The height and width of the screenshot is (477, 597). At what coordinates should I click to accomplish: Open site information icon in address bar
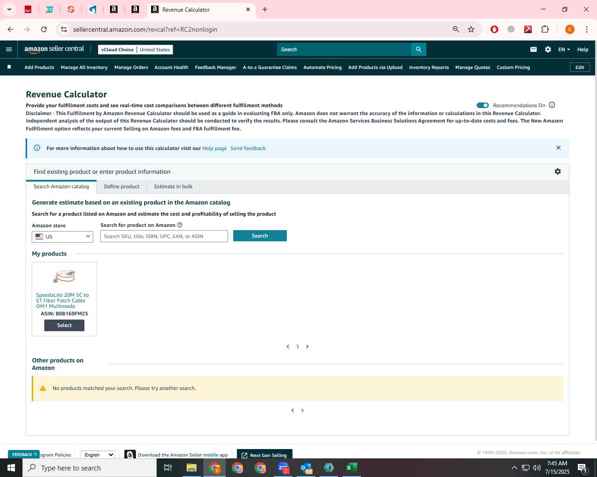click(64, 29)
